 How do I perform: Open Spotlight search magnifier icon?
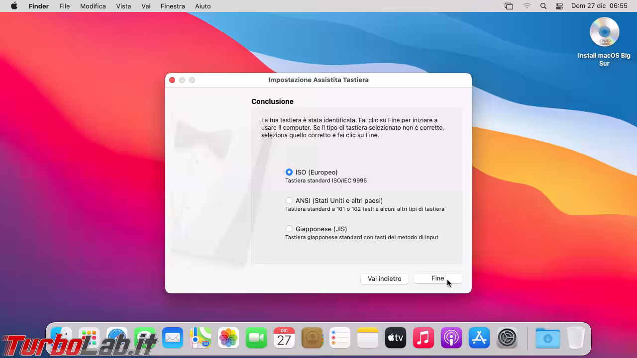[543, 6]
